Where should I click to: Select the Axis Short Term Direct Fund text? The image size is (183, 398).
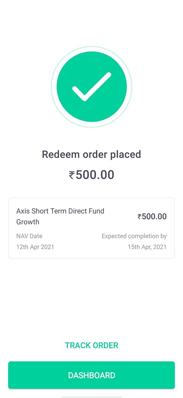pos(60,211)
